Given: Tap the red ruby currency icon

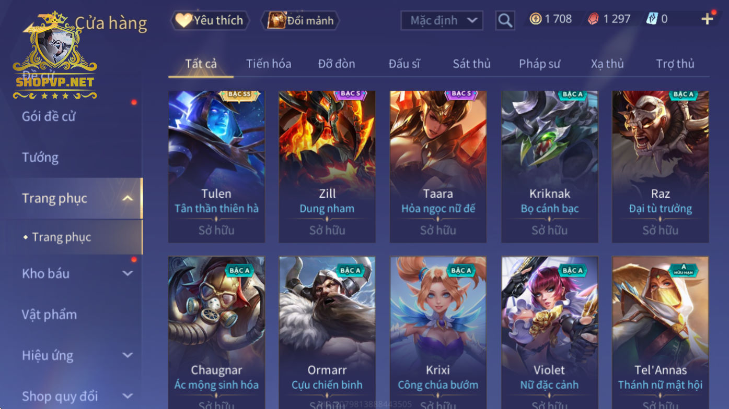Looking at the screenshot, I should tap(593, 19).
